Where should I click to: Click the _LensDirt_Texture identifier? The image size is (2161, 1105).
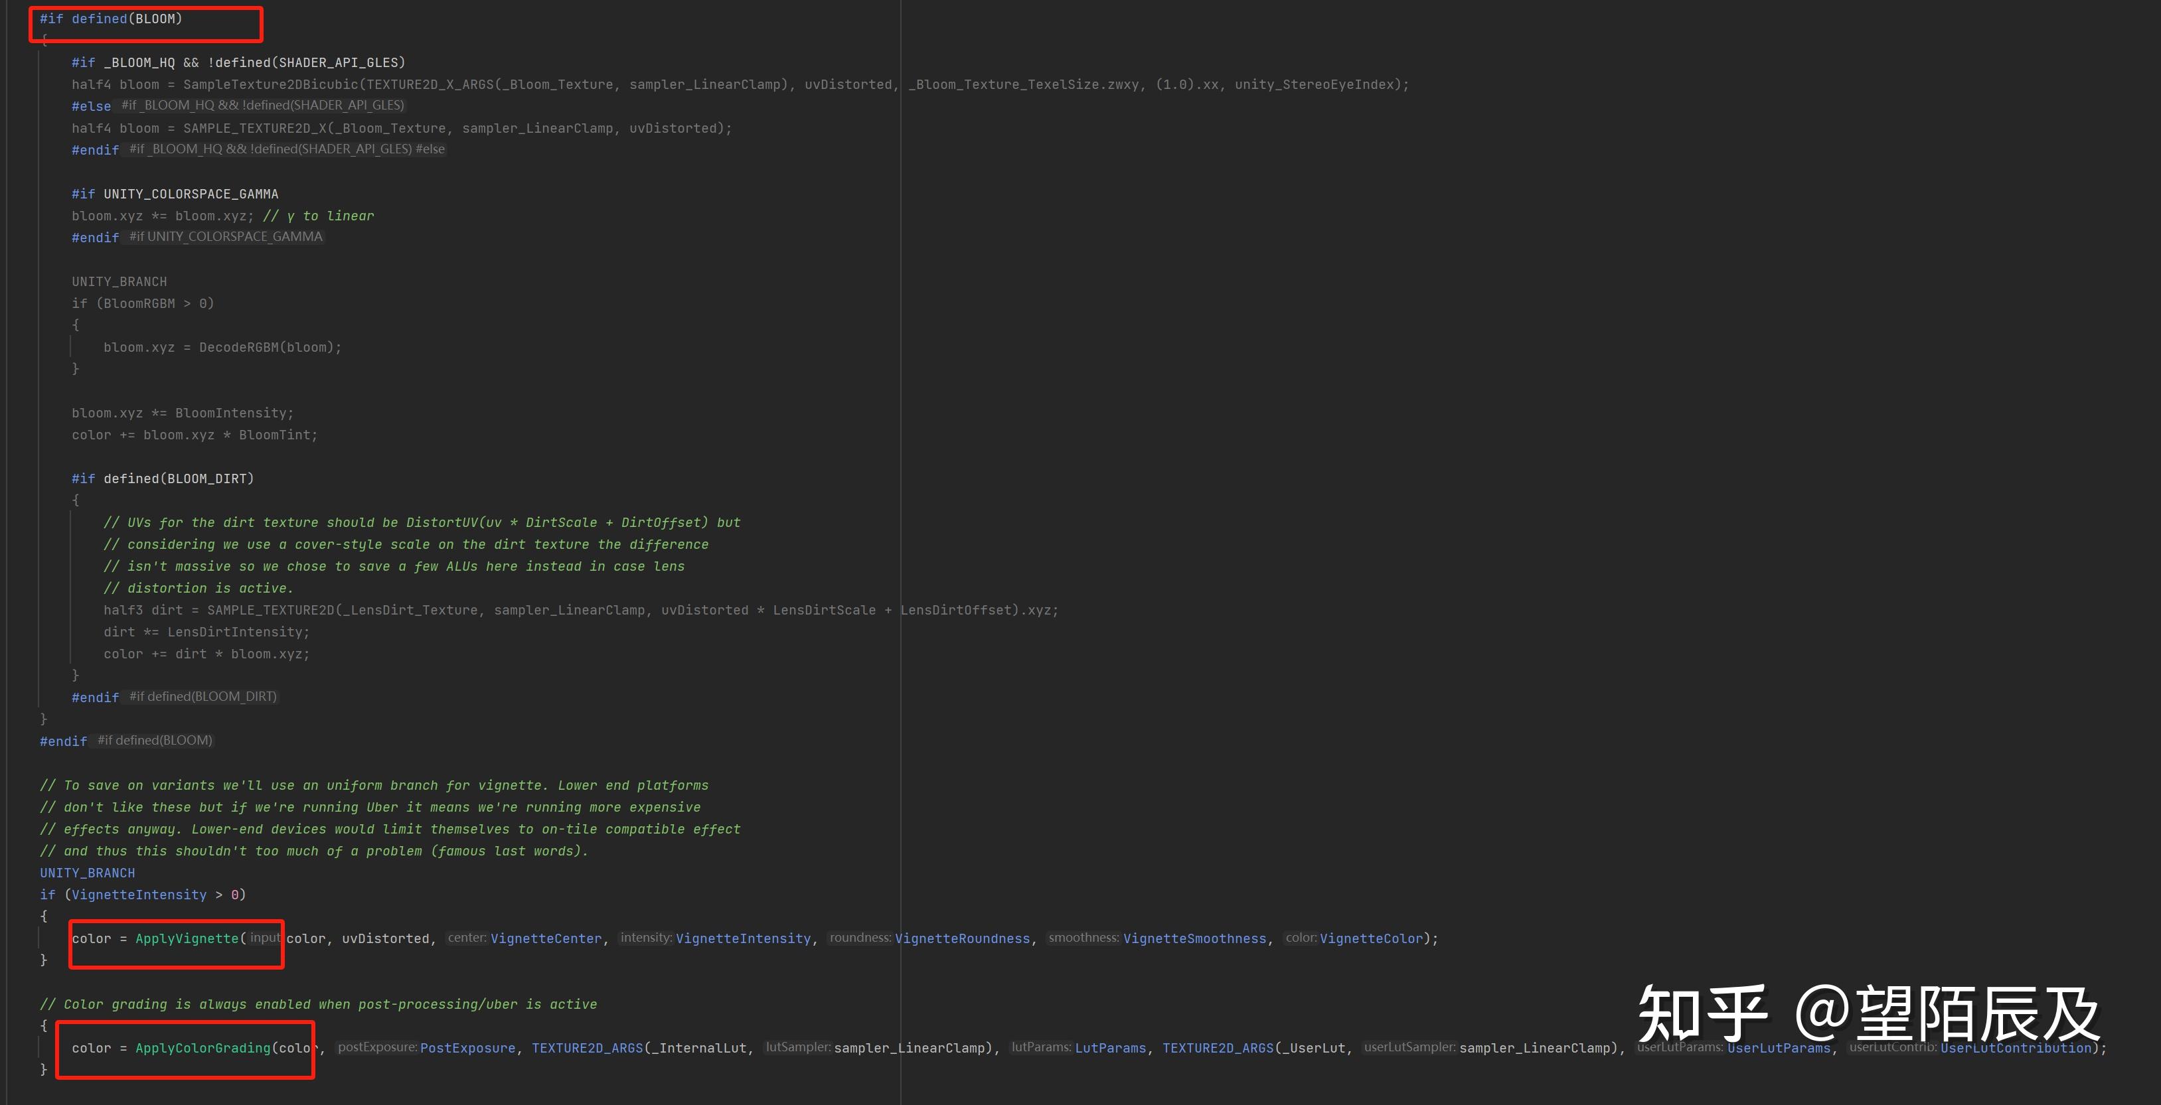click(x=411, y=611)
